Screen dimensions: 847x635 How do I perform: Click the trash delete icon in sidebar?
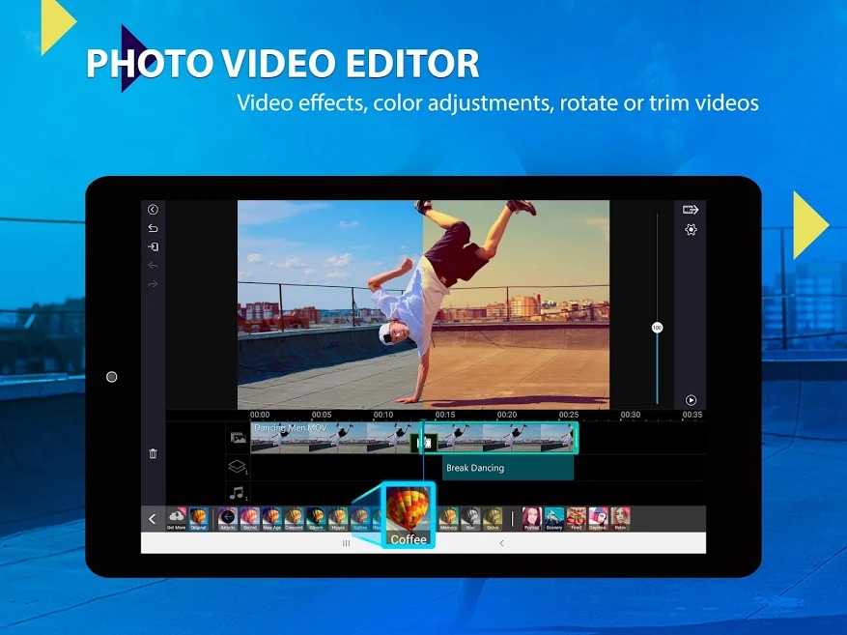(153, 452)
